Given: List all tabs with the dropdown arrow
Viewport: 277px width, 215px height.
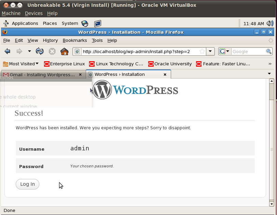Looking at the screenshot, I should [x=269, y=74].
